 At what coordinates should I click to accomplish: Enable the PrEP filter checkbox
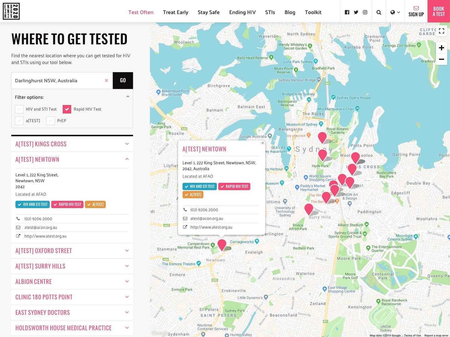point(51,121)
